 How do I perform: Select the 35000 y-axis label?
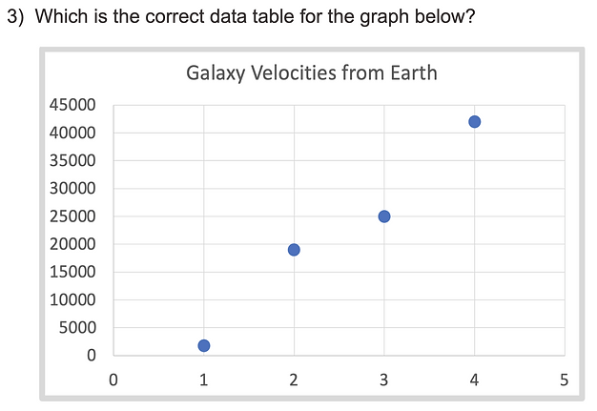click(73, 161)
